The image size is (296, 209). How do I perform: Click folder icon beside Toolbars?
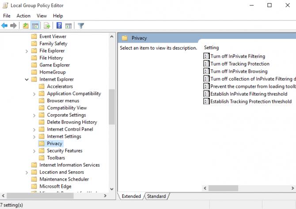(42, 158)
